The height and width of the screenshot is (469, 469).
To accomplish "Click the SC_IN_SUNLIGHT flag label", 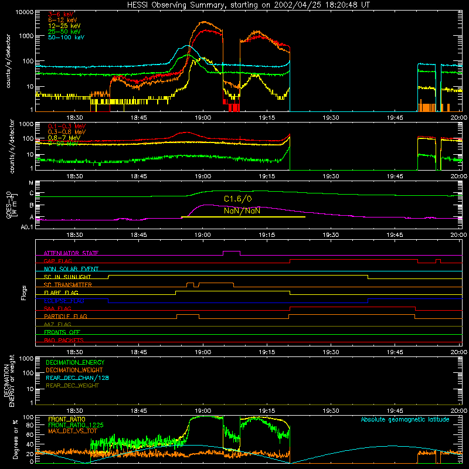I will [x=67, y=277].
